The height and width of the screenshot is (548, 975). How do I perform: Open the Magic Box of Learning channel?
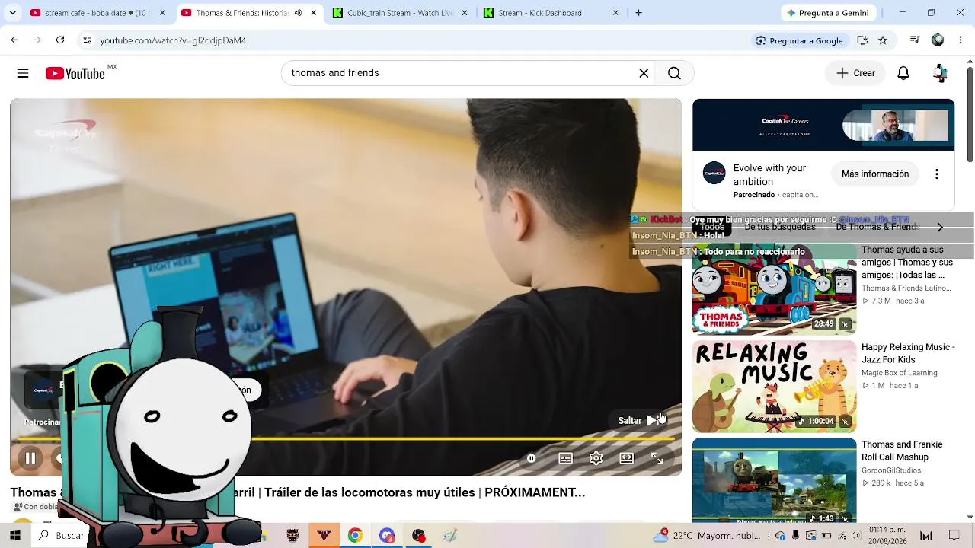pos(900,373)
